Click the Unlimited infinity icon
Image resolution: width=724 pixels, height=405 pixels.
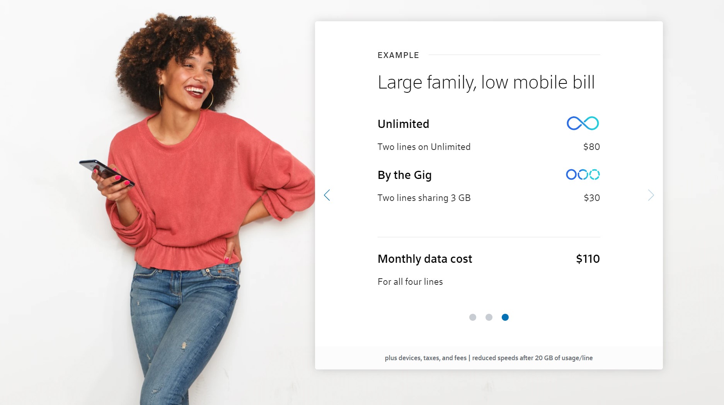point(583,123)
